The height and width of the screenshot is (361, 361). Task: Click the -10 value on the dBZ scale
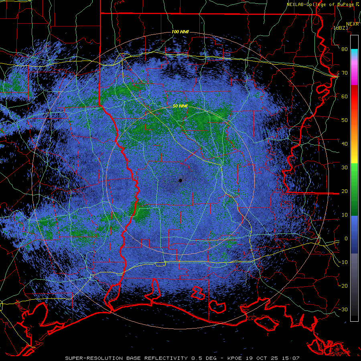(x=343, y=262)
